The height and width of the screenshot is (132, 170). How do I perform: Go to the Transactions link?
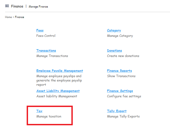46,51
